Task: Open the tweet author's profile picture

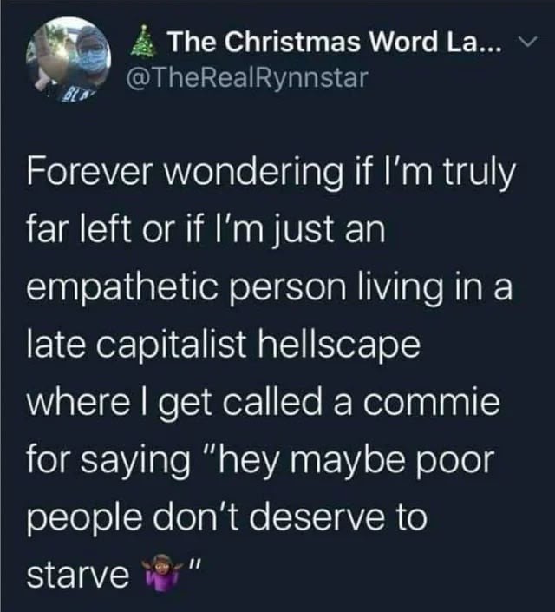Action: coord(69,59)
